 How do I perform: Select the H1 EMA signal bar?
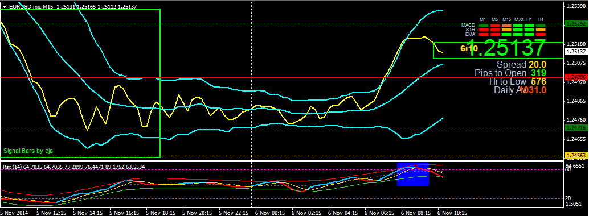point(529,34)
